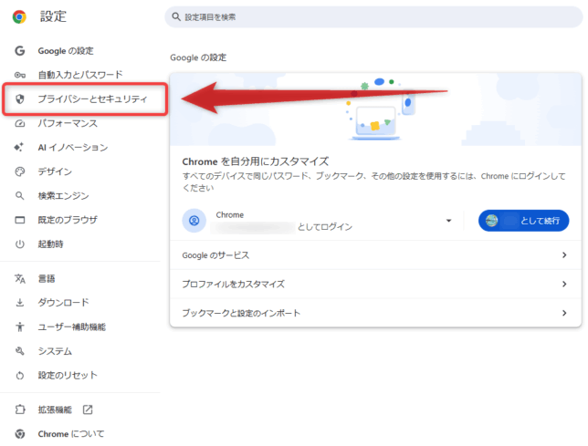The image size is (588, 446).
Task: Click the puzzle piece icon for 拡張機能
Action: tap(20, 410)
